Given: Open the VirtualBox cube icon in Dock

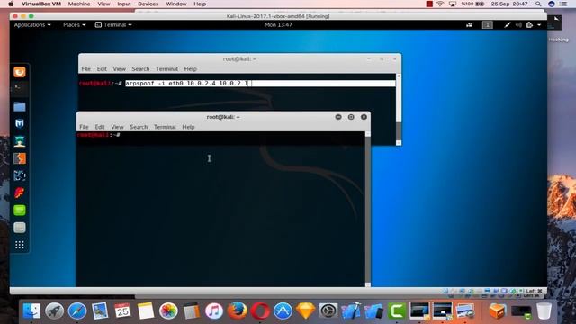Looking at the screenshot, I should (498, 310).
